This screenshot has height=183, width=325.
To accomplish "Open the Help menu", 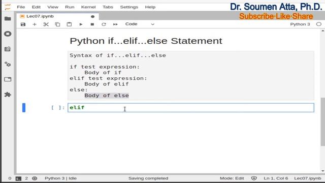I will click(150, 7).
